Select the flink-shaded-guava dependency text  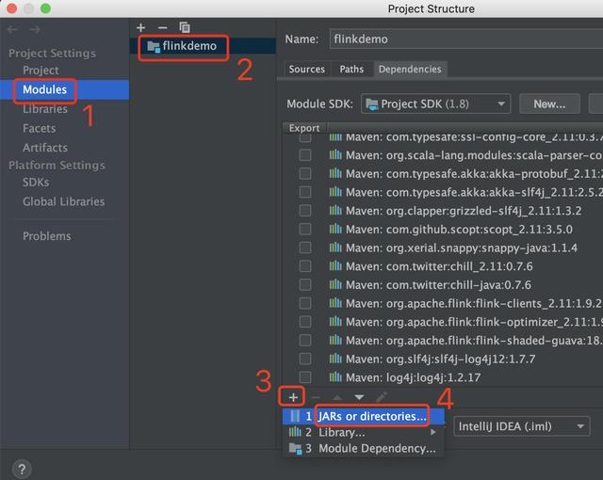(474, 340)
